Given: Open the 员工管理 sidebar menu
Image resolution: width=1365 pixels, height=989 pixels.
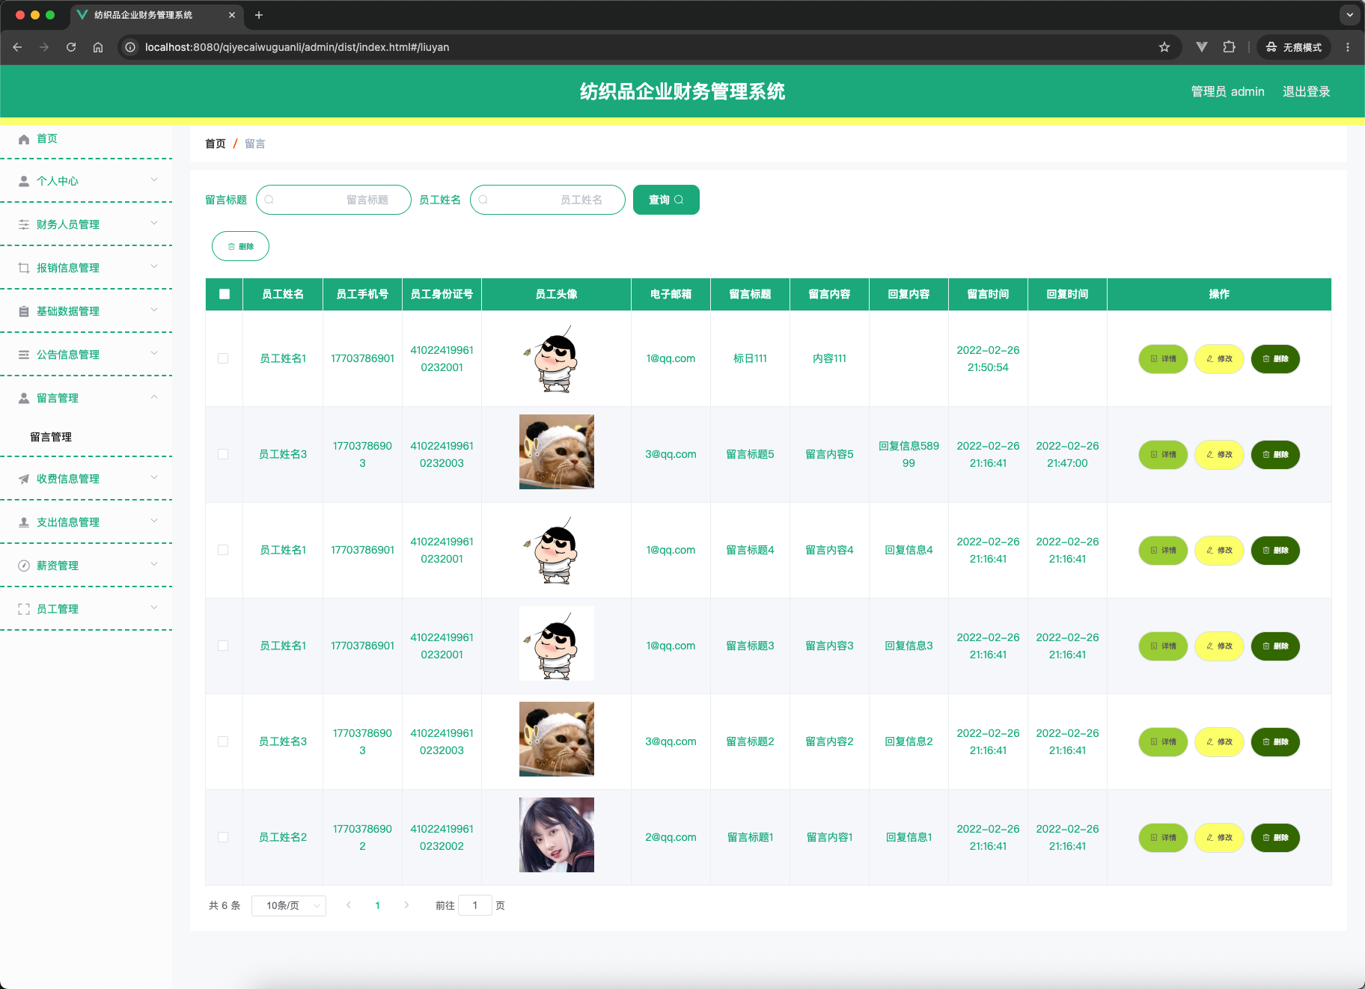Looking at the screenshot, I should [x=86, y=609].
